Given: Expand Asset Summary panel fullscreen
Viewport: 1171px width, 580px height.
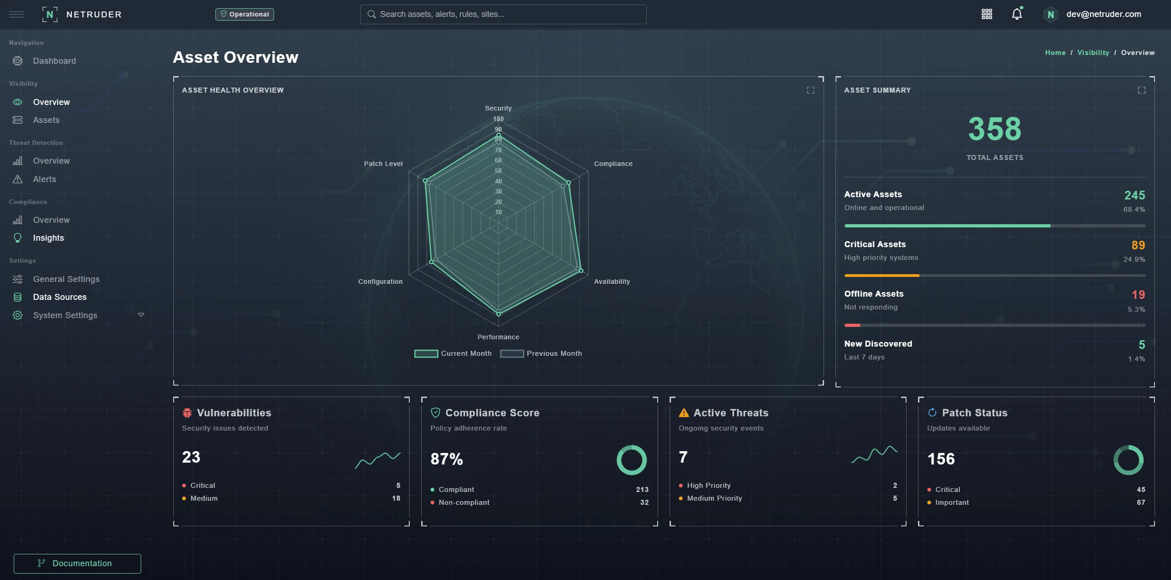Looking at the screenshot, I should pos(1141,90).
